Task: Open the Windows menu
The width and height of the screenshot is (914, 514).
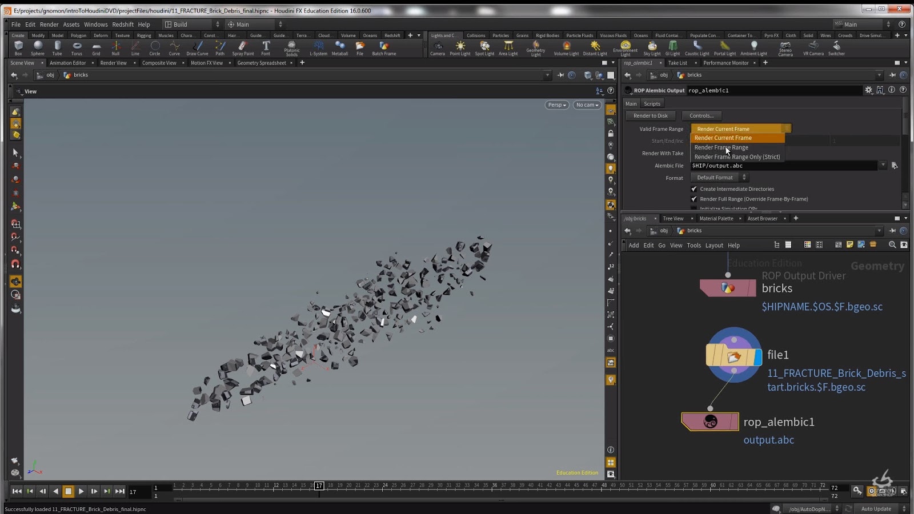Action: point(95,25)
